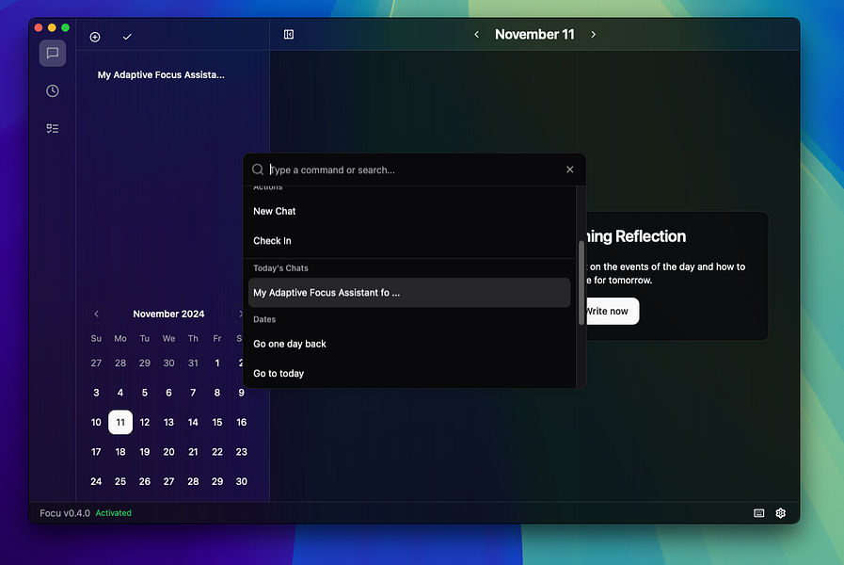Image resolution: width=844 pixels, height=565 pixels.
Task: Select November 12 in the calendar
Action: [x=144, y=422]
